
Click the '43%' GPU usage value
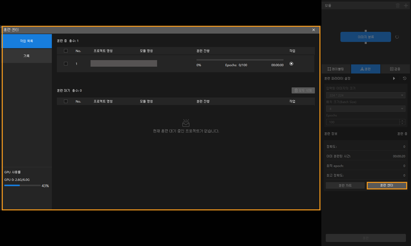pos(45,186)
